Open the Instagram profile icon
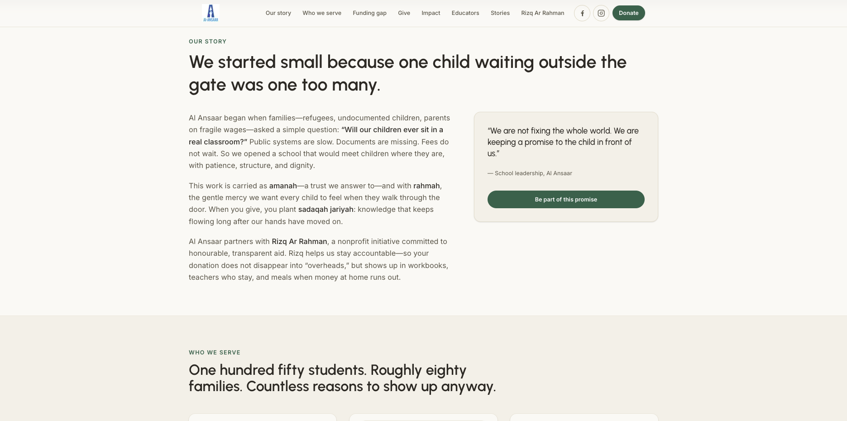Image resolution: width=847 pixels, height=421 pixels. point(601,13)
